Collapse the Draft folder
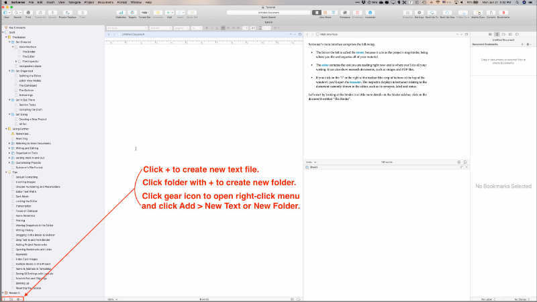537x302 pixels. (x=3, y=32)
